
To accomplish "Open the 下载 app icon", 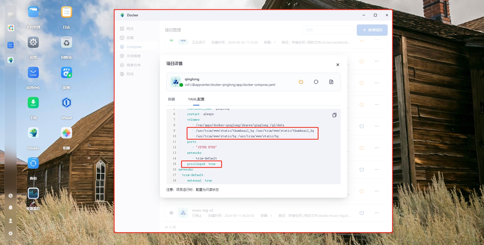I will point(33,103).
